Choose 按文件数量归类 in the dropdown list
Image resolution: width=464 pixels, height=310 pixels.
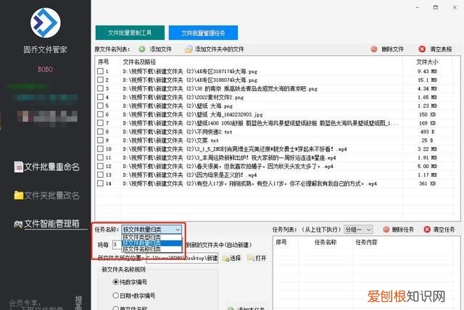[152, 243]
